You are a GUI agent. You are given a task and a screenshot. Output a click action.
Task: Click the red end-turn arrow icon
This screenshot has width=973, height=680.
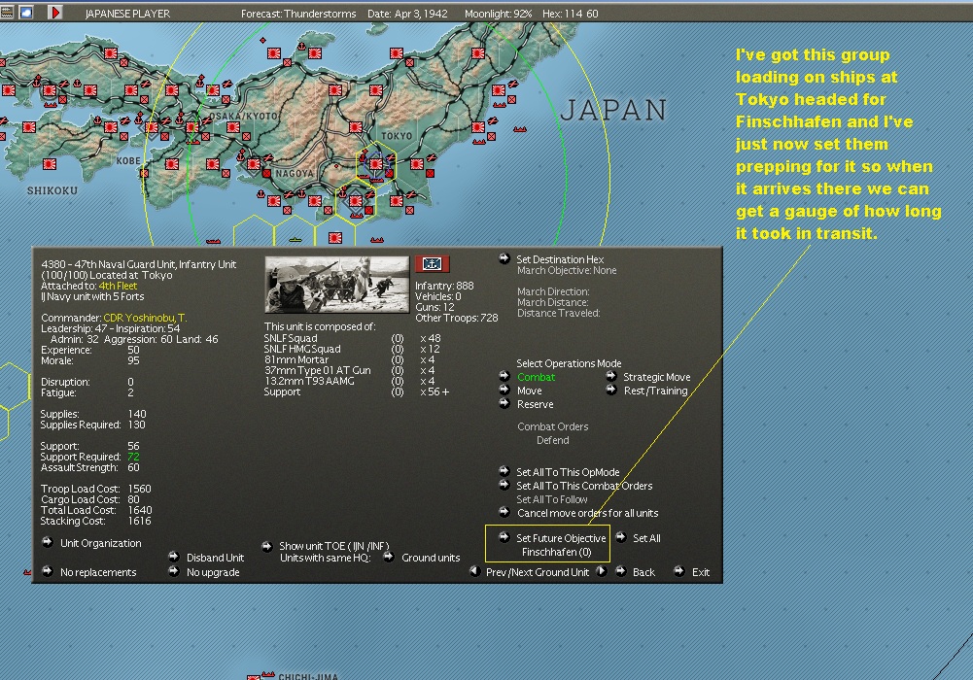(x=55, y=12)
